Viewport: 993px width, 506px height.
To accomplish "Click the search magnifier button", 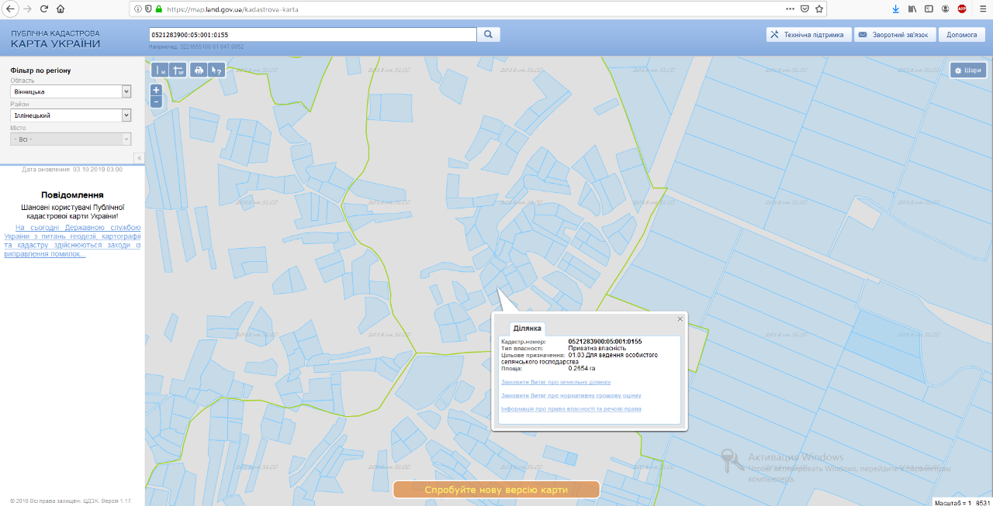I will 489,35.
